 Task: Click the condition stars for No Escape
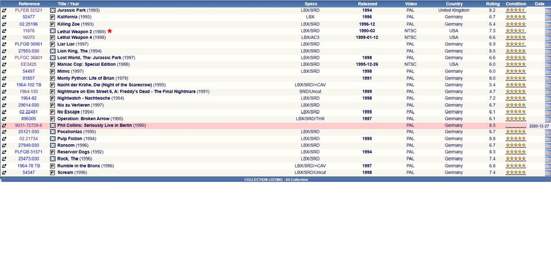click(x=515, y=112)
